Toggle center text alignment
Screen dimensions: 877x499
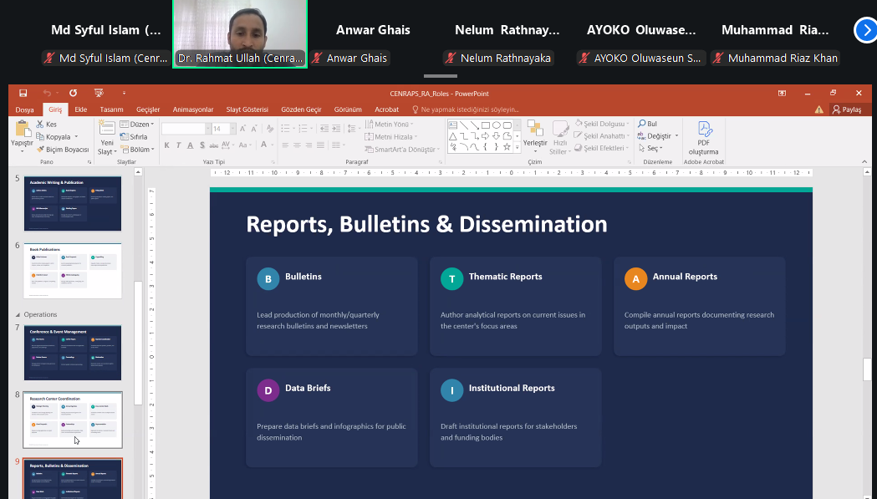pyautogui.click(x=297, y=145)
